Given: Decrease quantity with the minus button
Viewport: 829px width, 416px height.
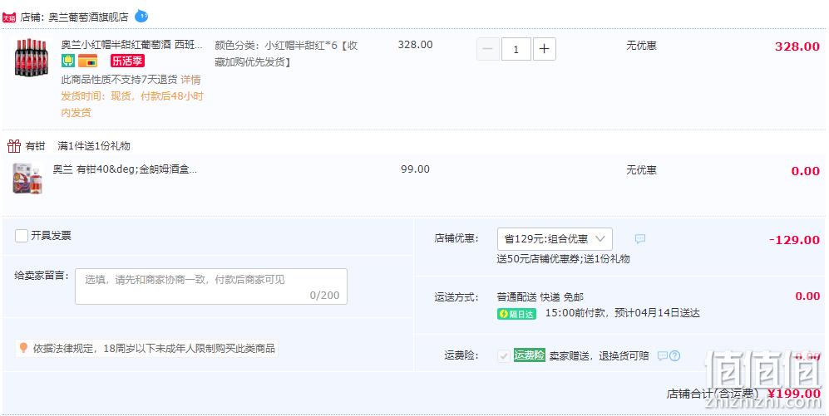Looking at the screenshot, I should pyautogui.click(x=488, y=49).
